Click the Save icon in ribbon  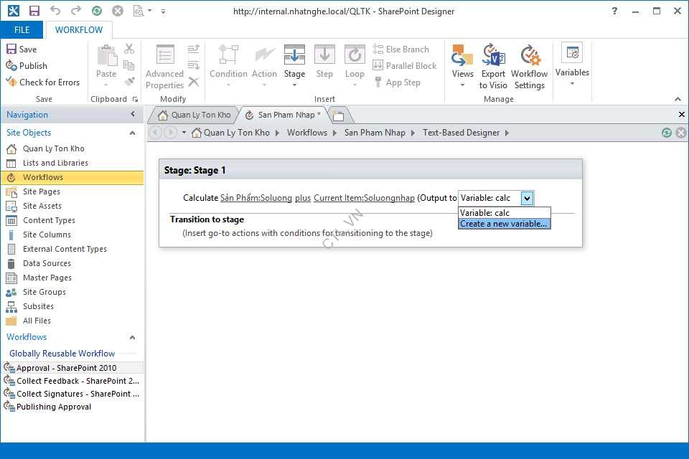coord(11,49)
